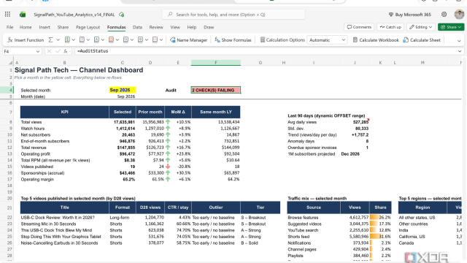Screen dimensions: 467x263
Task: Open the Automatic calculation mode dropdown
Action: [x=327, y=40]
